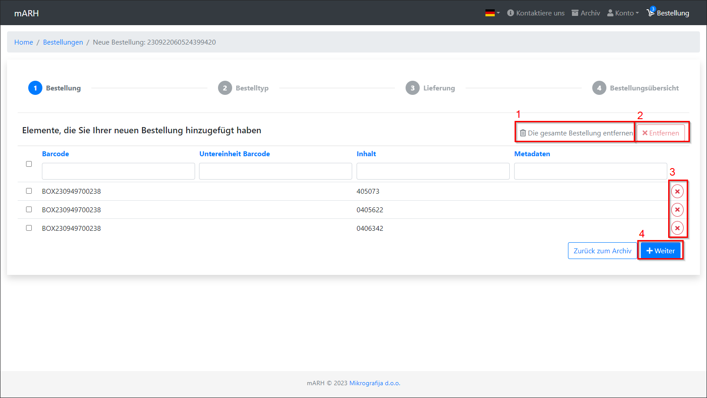Click the step 2 Bestelltyp circle
This screenshot has width=707, height=398.
[x=225, y=88]
